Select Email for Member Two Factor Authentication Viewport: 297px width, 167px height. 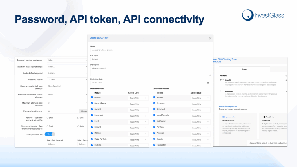pos(48,118)
